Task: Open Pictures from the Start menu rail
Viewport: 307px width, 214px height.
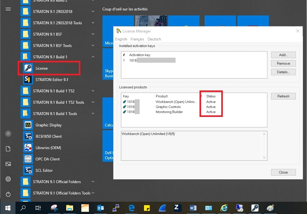Action: 8,164
